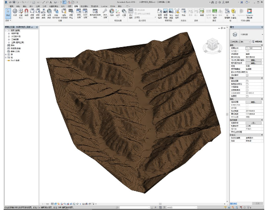Open the 3D view instance dropdown in Properties

pyautogui.click(x=240, y=42)
